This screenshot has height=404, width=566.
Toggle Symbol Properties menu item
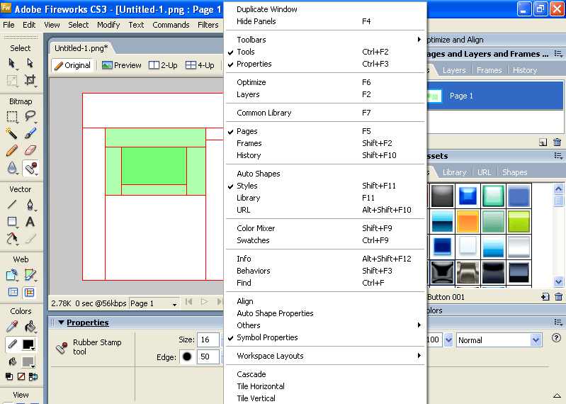click(x=267, y=337)
